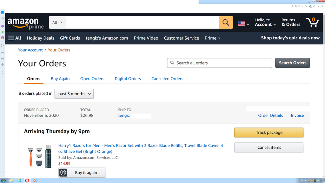Screen dimensions: 325x183
Task: Open Settings gear in the sidebar
Action: coord(3,64)
